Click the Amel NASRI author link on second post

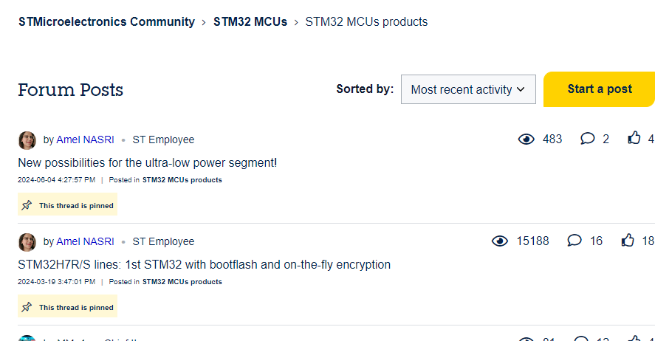click(x=85, y=241)
